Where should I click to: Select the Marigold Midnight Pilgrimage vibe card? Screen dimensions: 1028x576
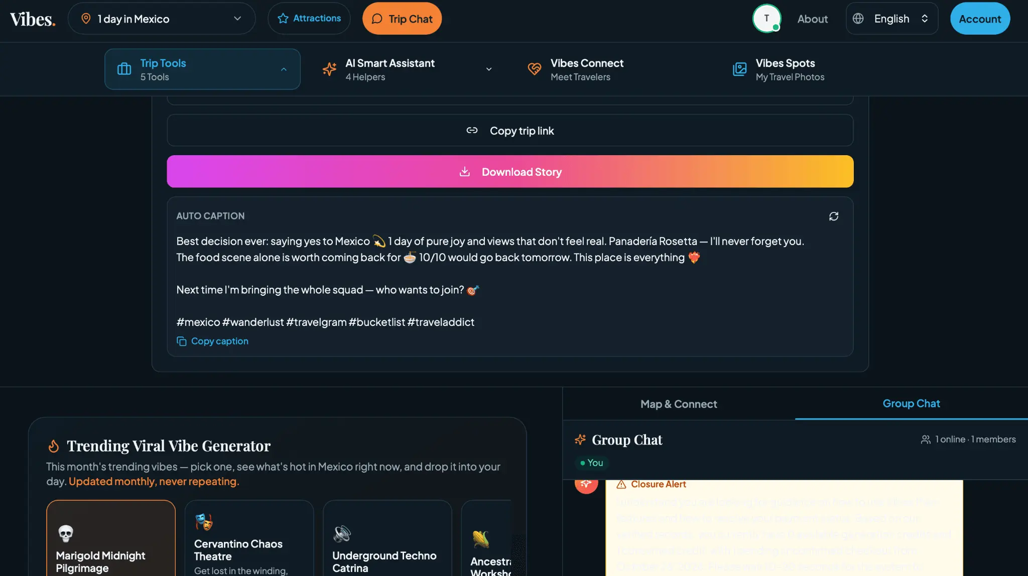pyautogui.click(x=111, y=538)
